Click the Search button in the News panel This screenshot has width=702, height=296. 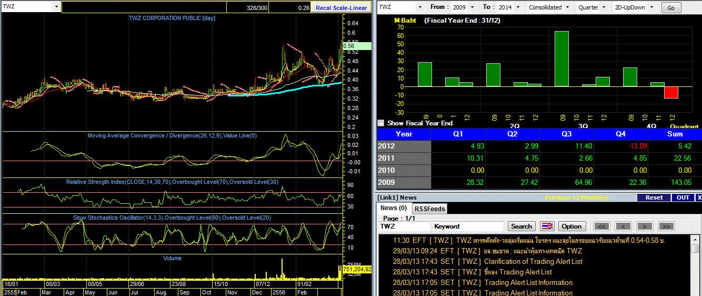pos(521,226)
